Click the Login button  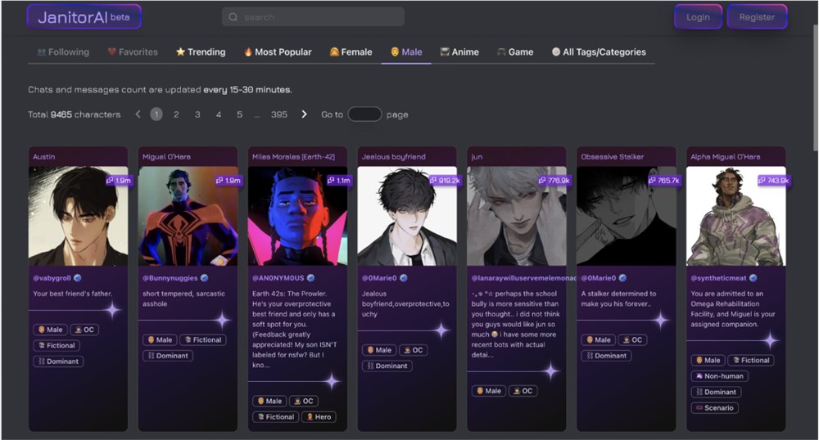pos(699,17)
